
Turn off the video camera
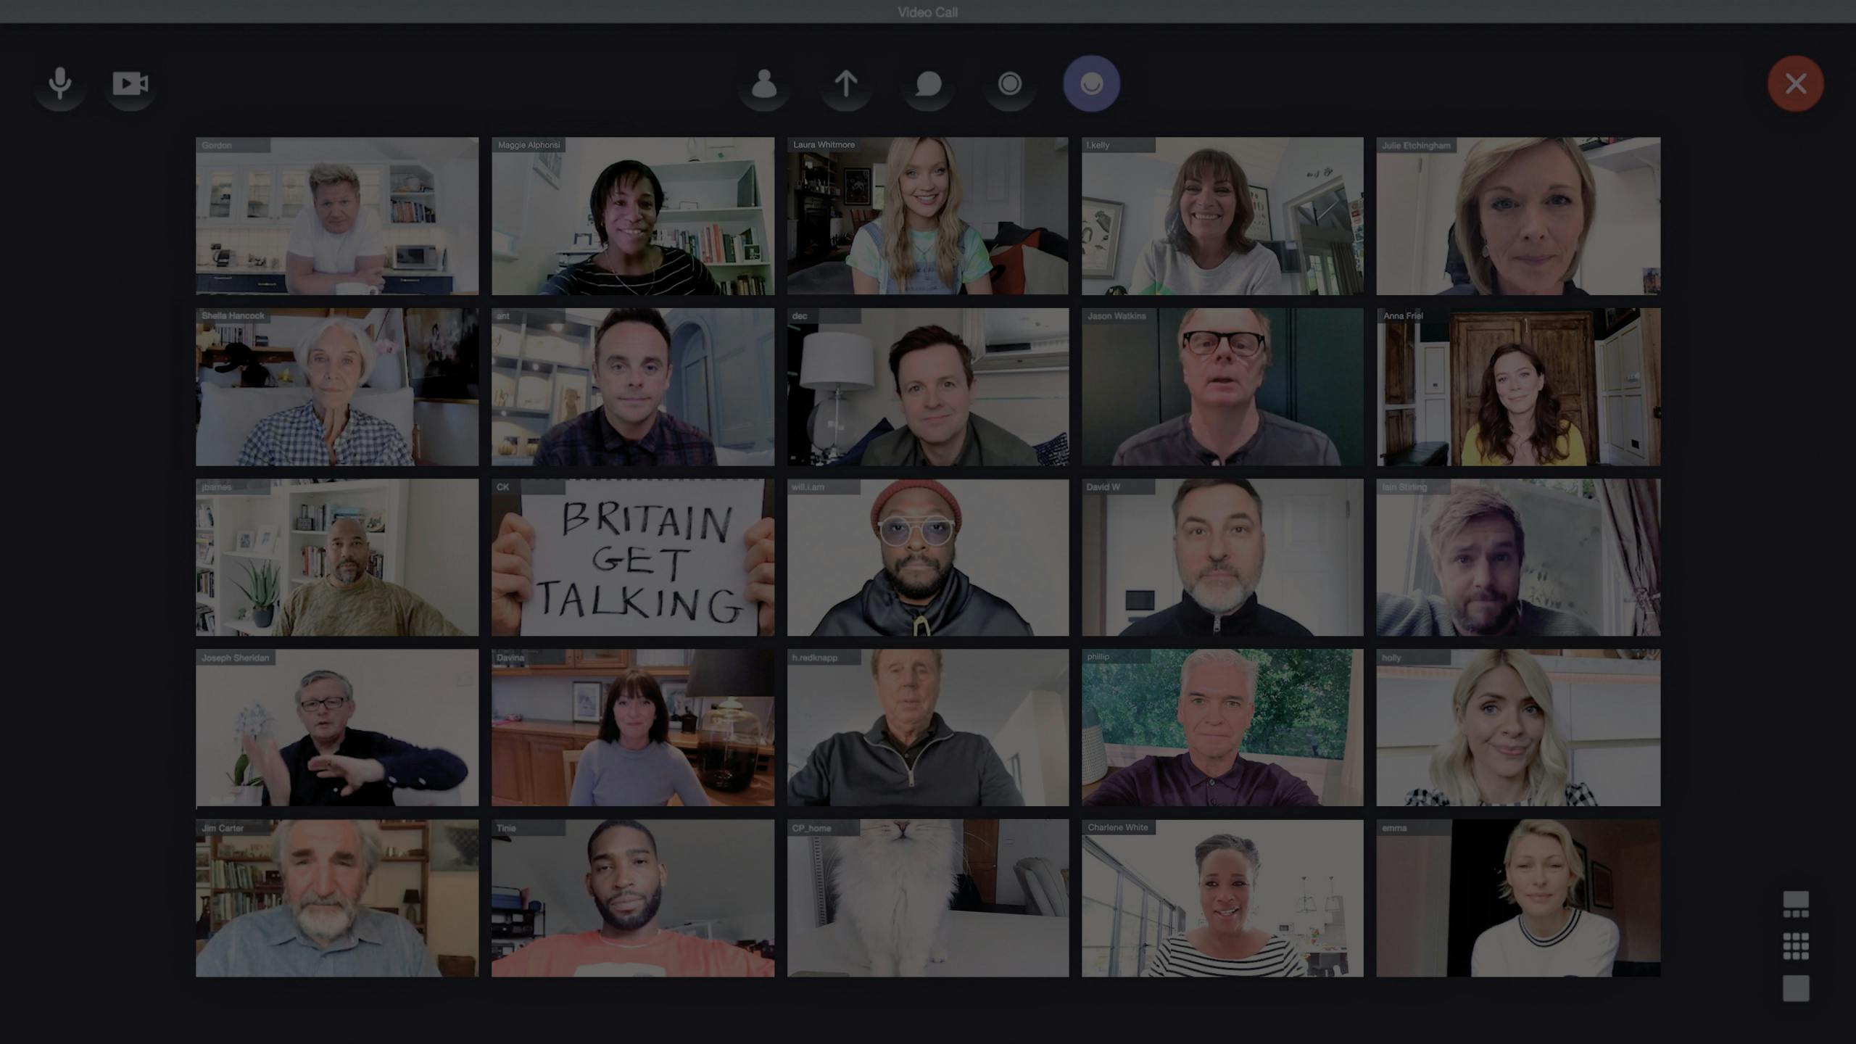(x=130, y=84)
